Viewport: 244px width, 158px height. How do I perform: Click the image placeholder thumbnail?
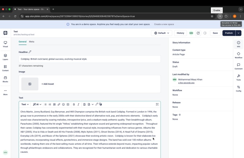30,84
